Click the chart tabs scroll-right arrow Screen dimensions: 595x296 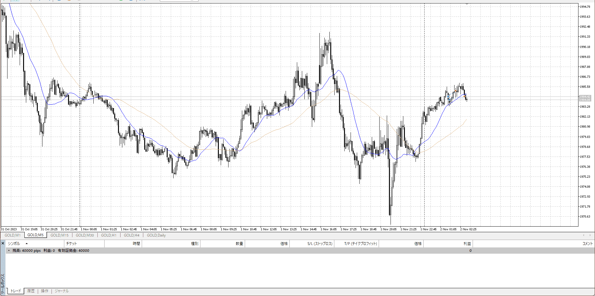point(590,235)
